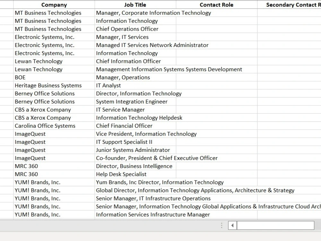Click the 'Global Director, Information Technology Applications' cell
Viewport: 321px width, 241px height.
(135, 190)
